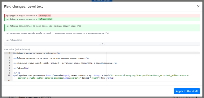This screenshot has width=204, height=98.
Task: Click the 'New value (editable here)' label
Action: pyautogui.click(x=17, y=50)
